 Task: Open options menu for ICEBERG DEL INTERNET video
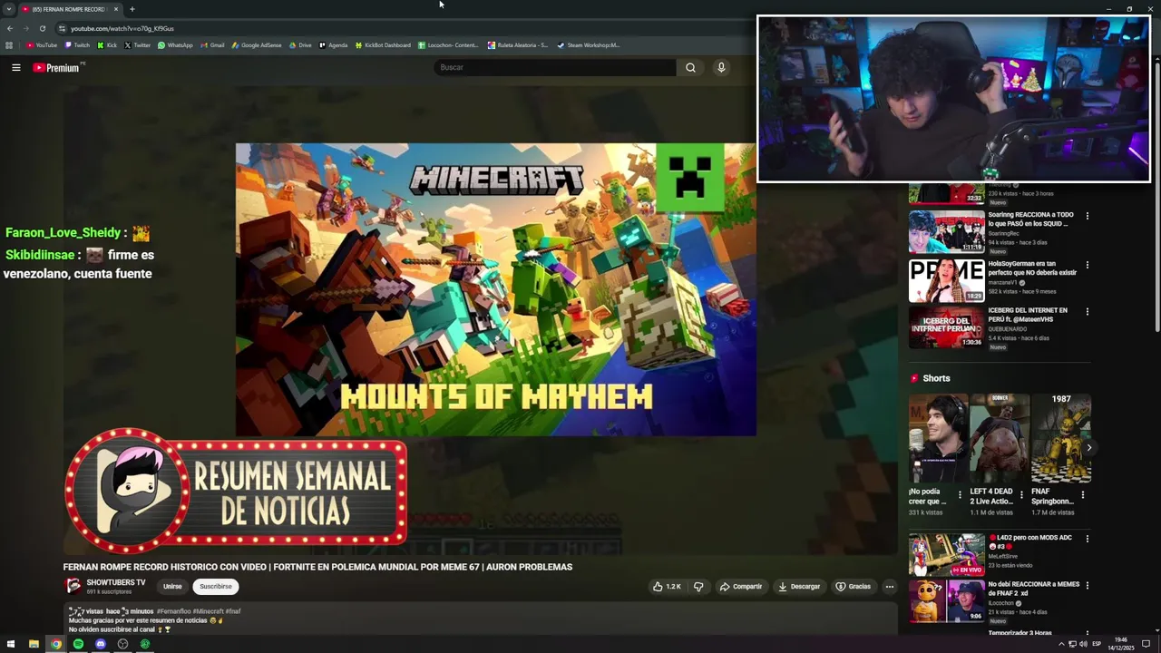pyautogui.click(x=1087, y=312)
